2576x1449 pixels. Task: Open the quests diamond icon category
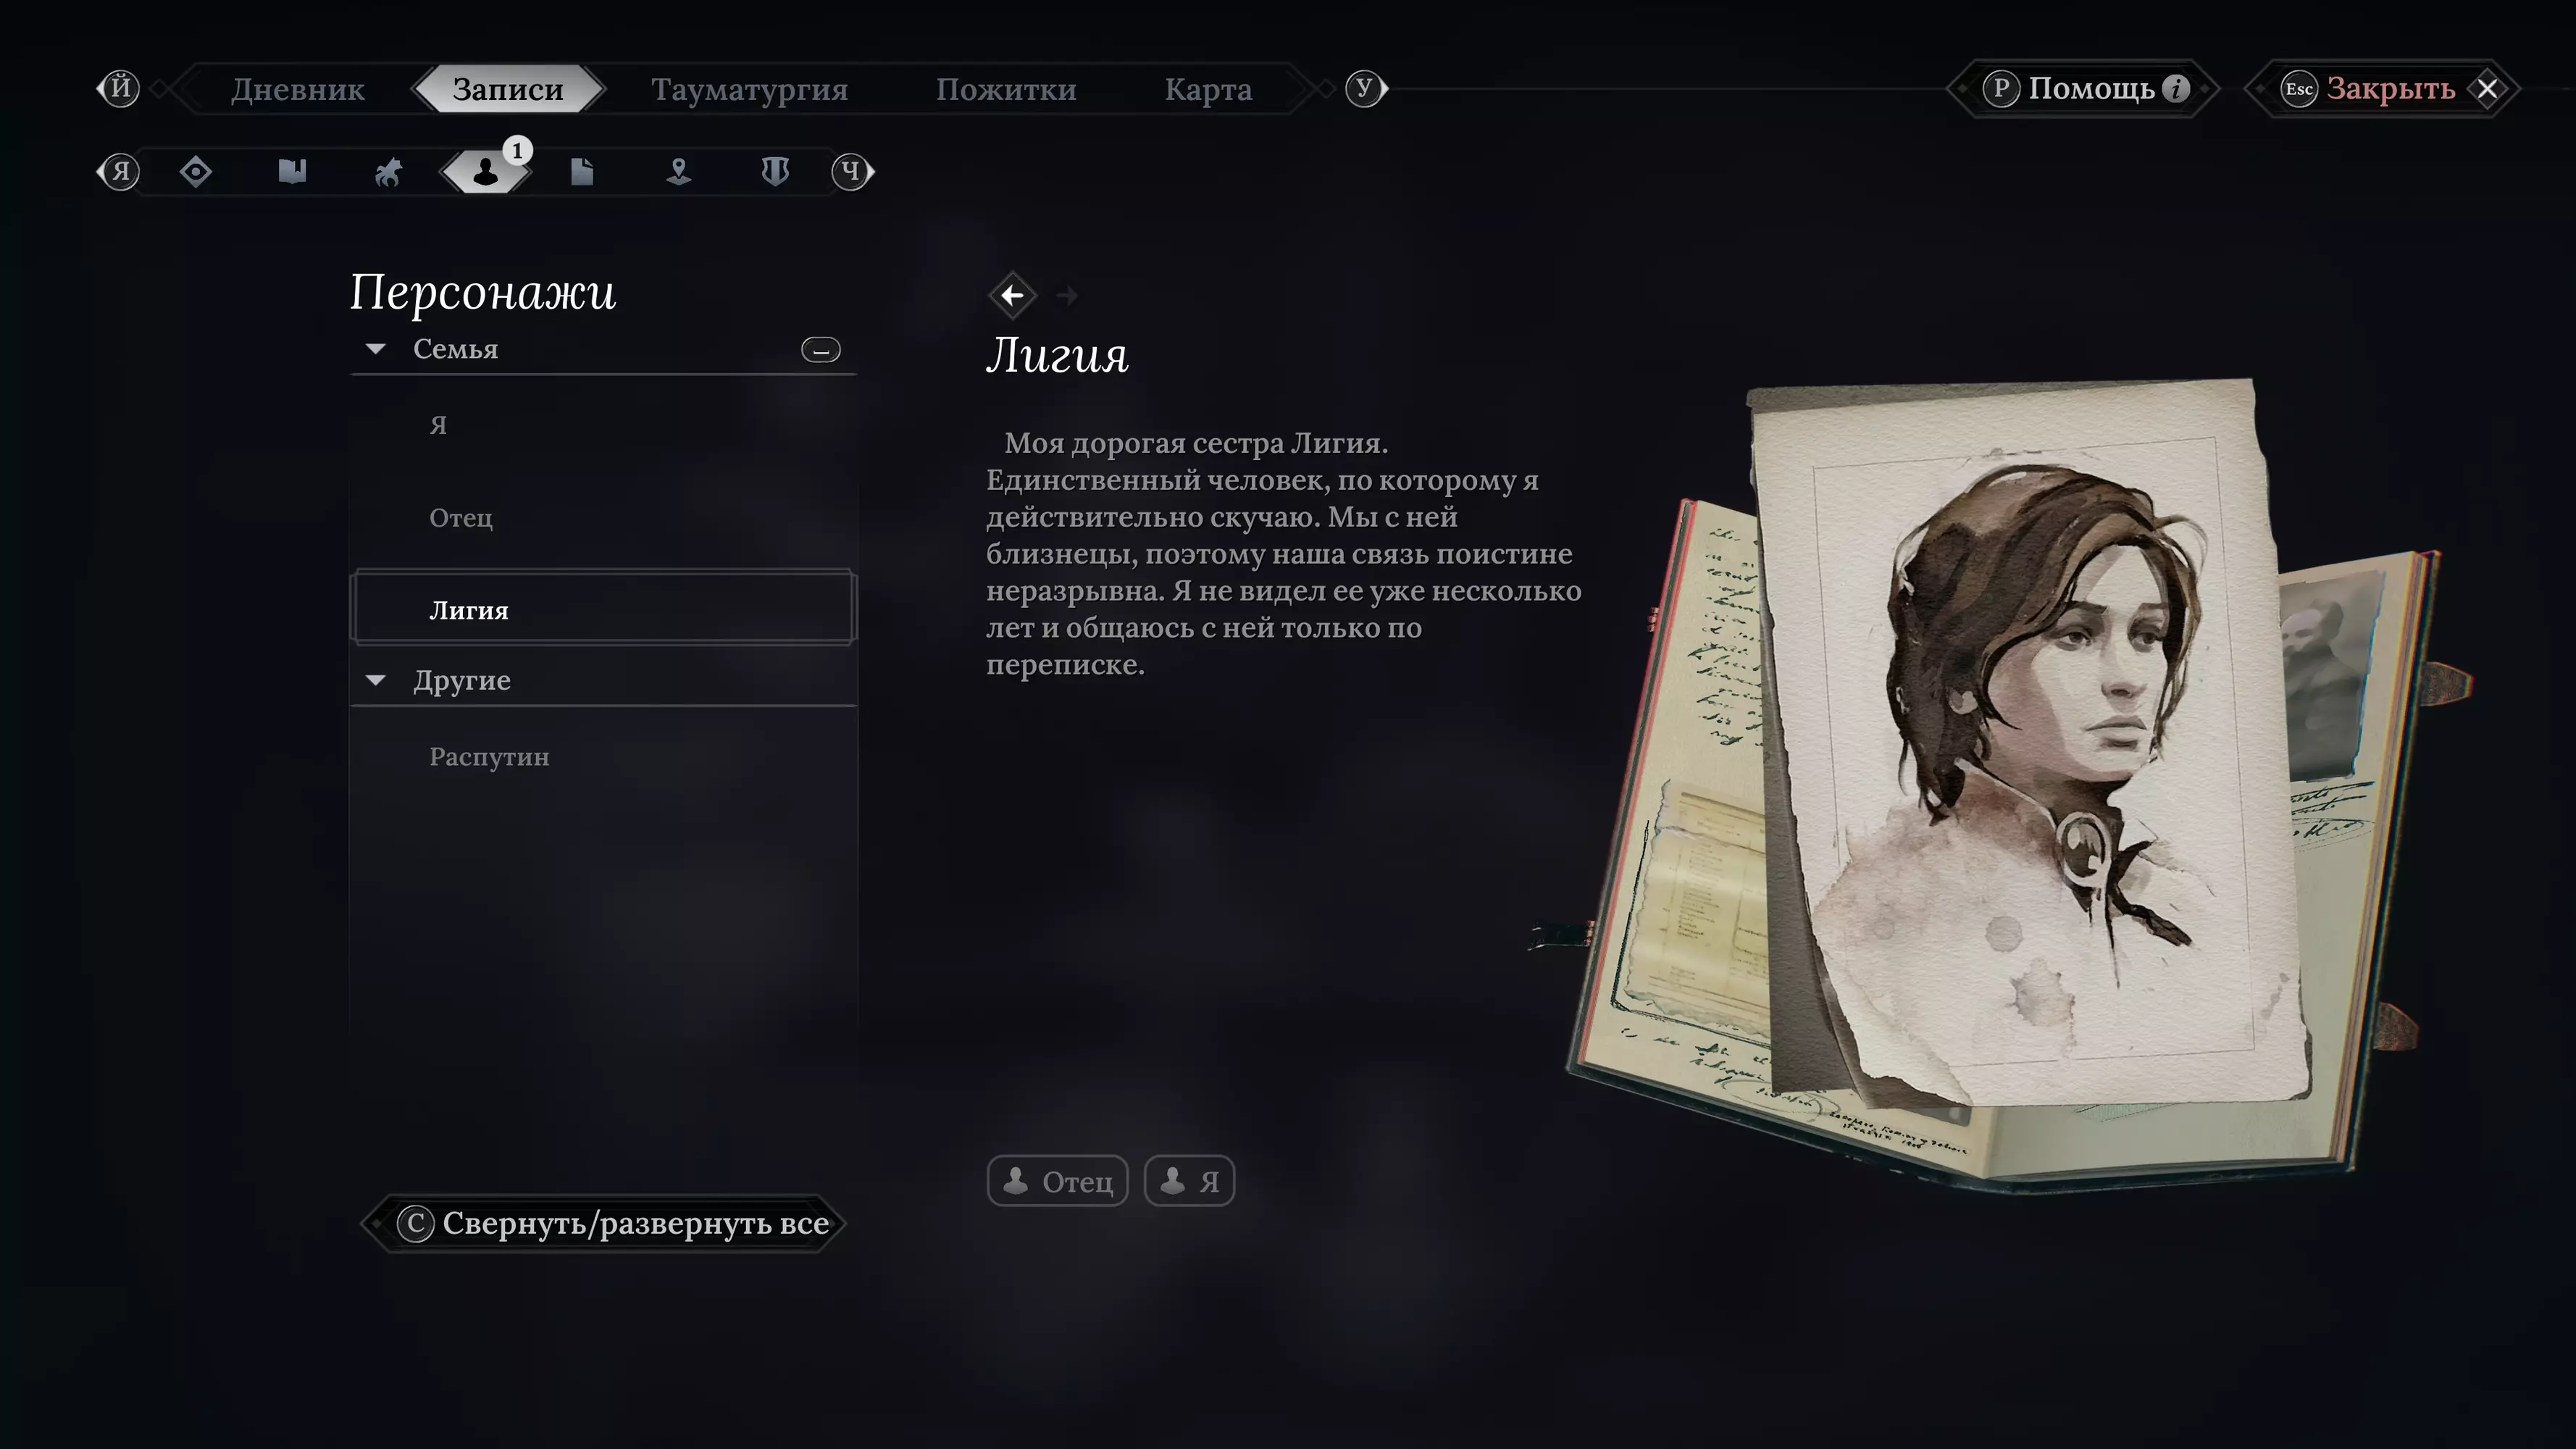click(196, 172)
